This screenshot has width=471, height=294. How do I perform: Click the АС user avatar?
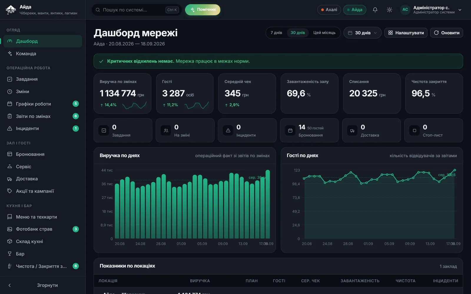(x=405, y=10)
